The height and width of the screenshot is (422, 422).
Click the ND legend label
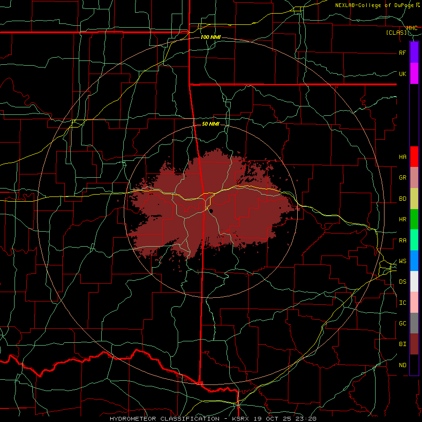(402, 365)
